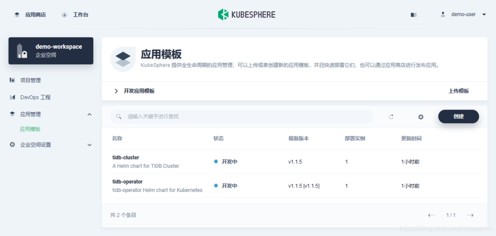Open tidb-operator template

pos(128,181)
